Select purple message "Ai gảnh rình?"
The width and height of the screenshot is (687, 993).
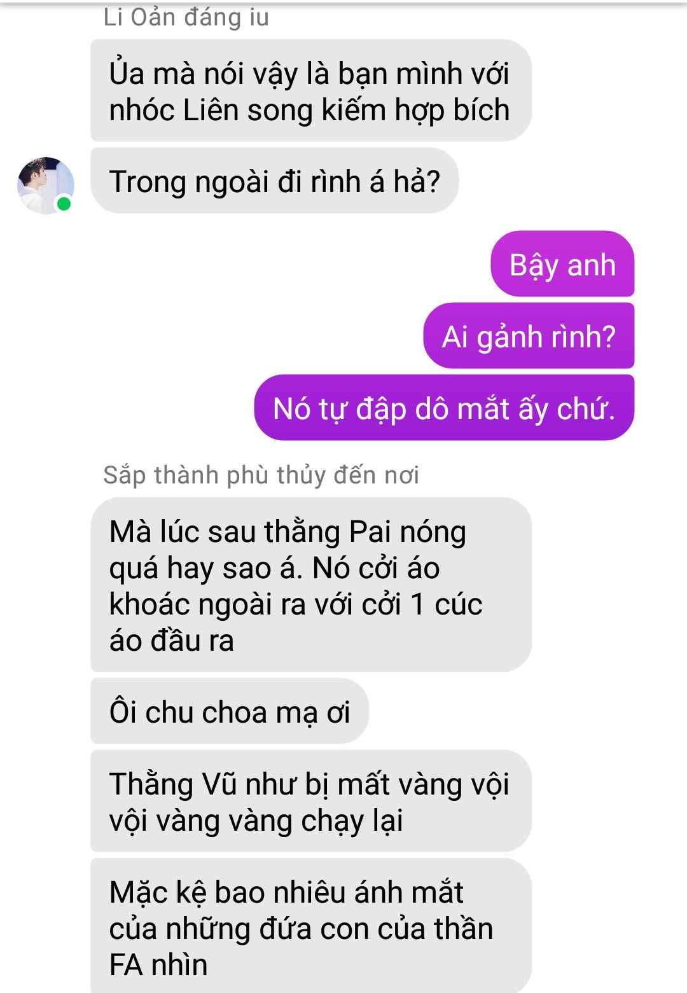(x=529, y=336)
